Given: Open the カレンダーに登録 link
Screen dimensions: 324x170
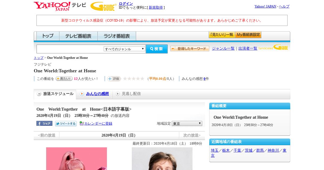Looking at the screenshot, I should pyautogui.click(x=98, y=123).
